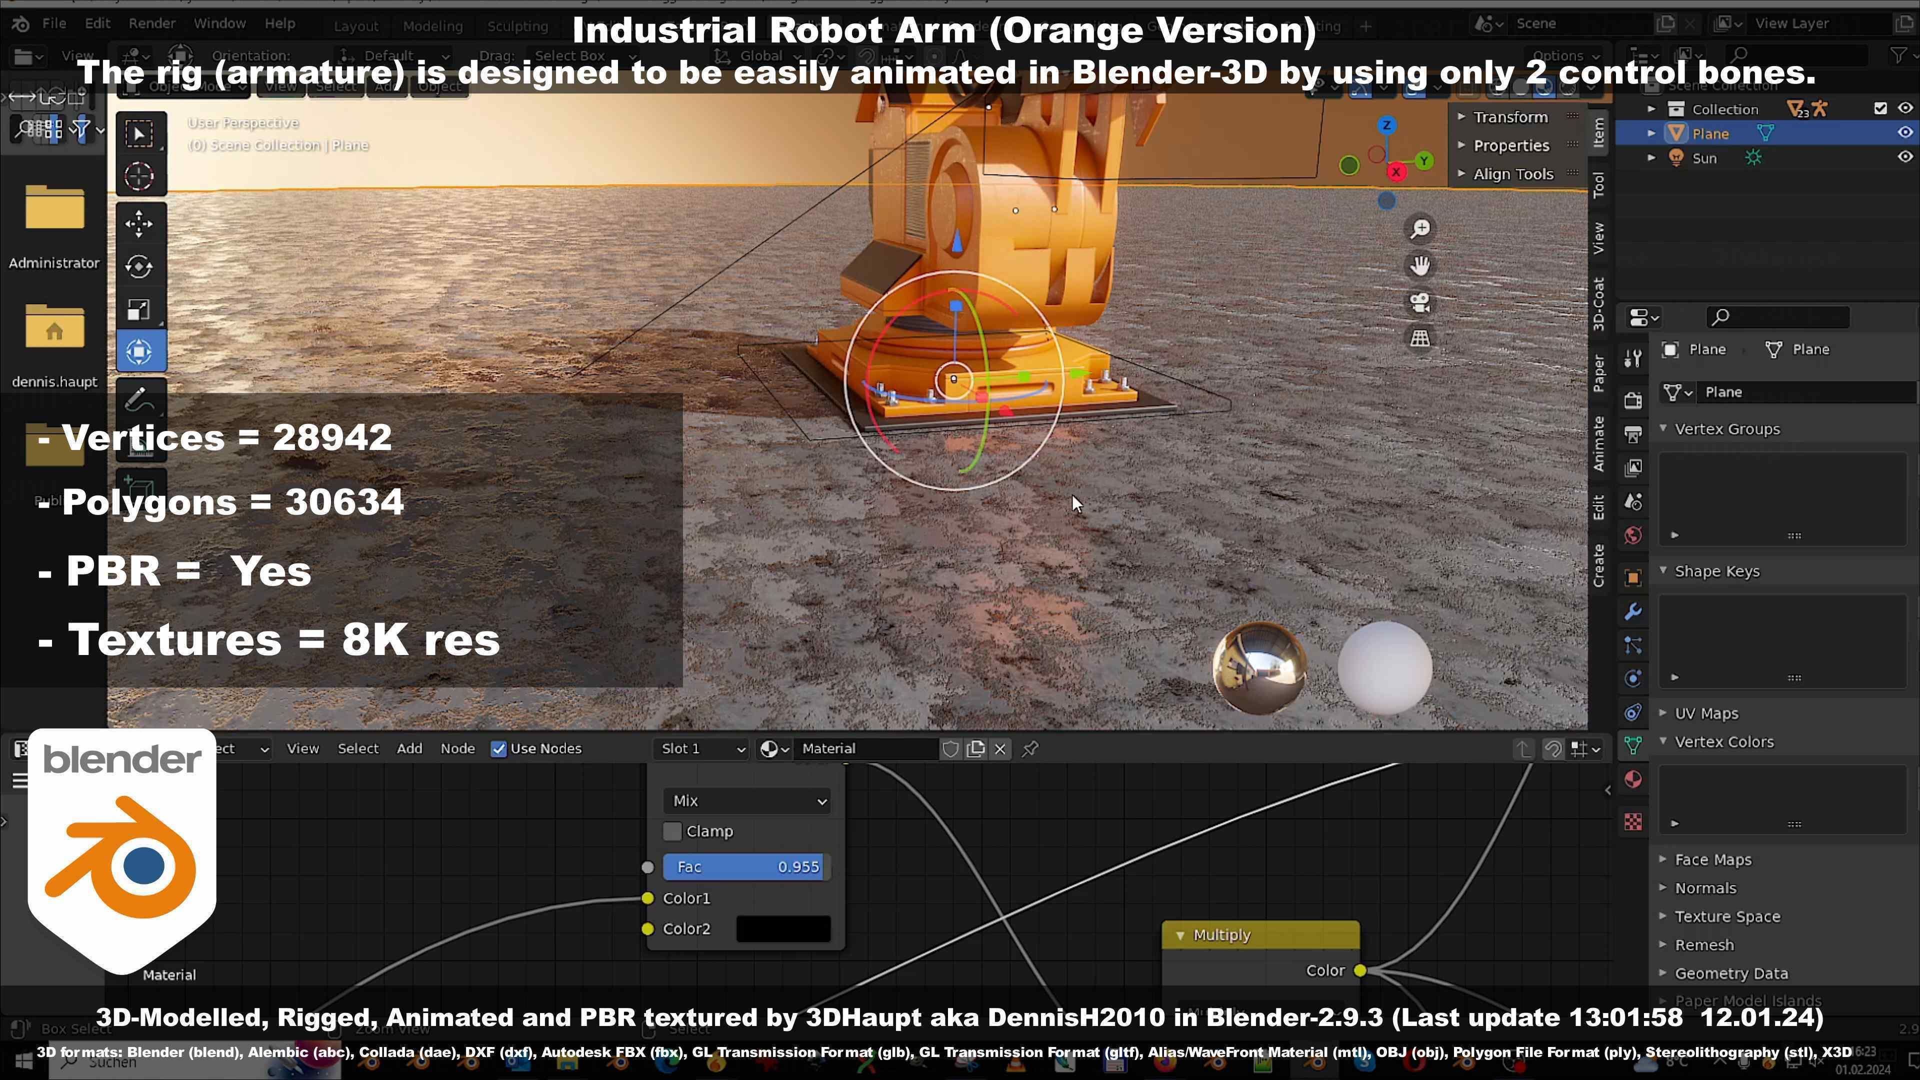Open the Object Constraints tab

click(x=1633, y=712)
